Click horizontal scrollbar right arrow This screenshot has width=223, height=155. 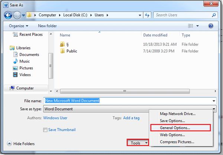point(216,91)
